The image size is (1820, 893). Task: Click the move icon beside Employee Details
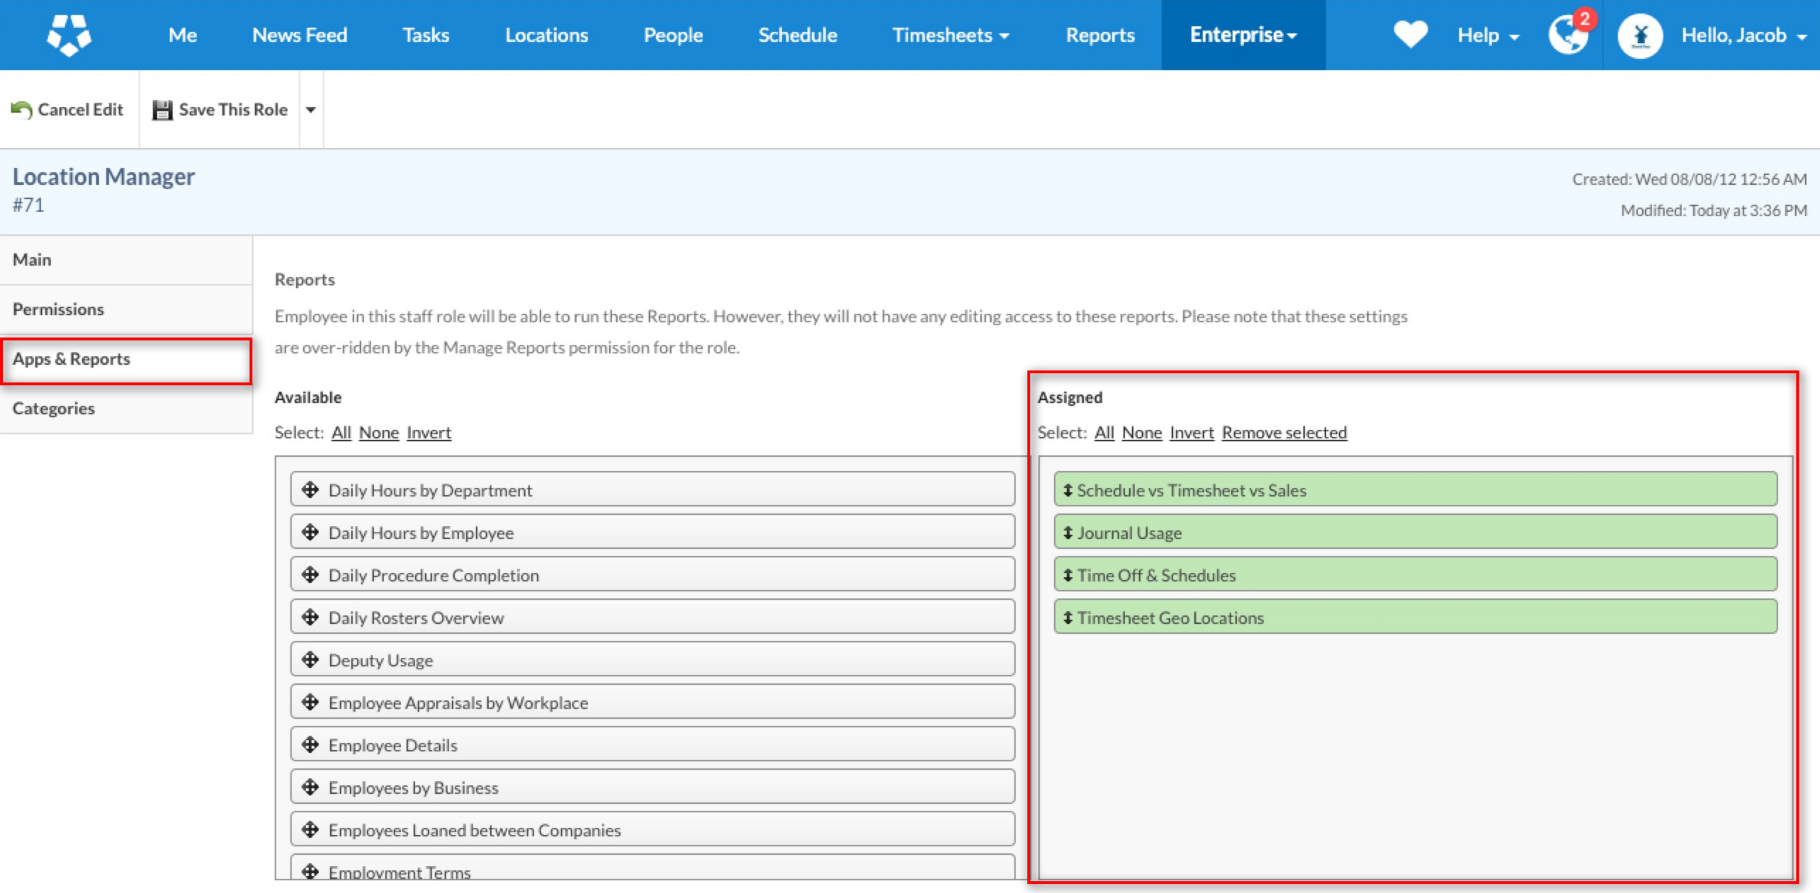tap(310, 745)
